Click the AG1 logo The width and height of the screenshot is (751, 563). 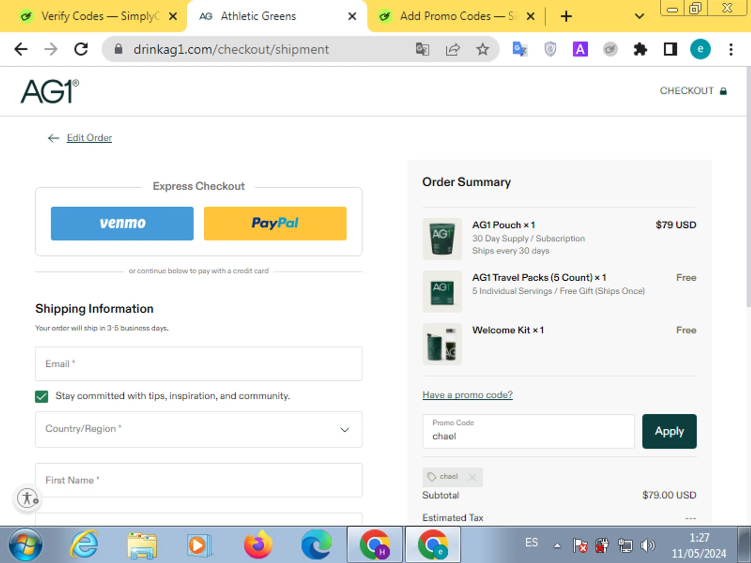tap(50, 91)
